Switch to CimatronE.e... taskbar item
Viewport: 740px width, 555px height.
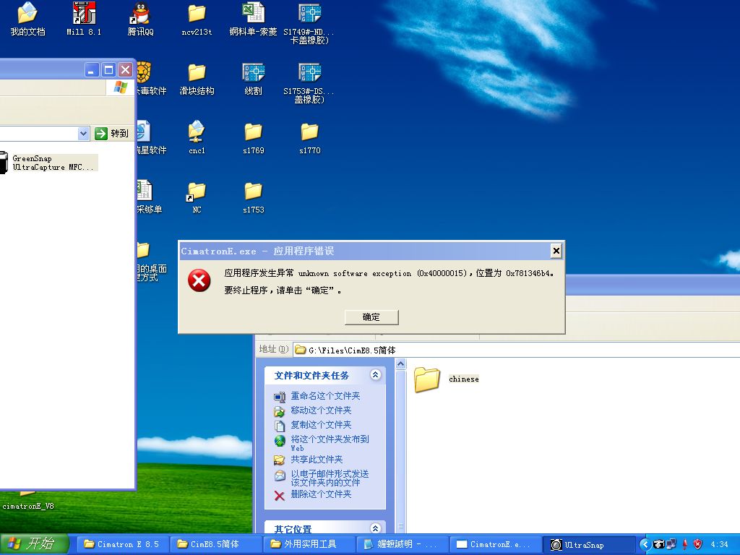coord(495,544)
